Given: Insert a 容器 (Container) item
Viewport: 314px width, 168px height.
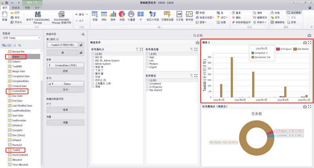Looking at the screenshot, I should pyautogui.click(x=221, y=22).
